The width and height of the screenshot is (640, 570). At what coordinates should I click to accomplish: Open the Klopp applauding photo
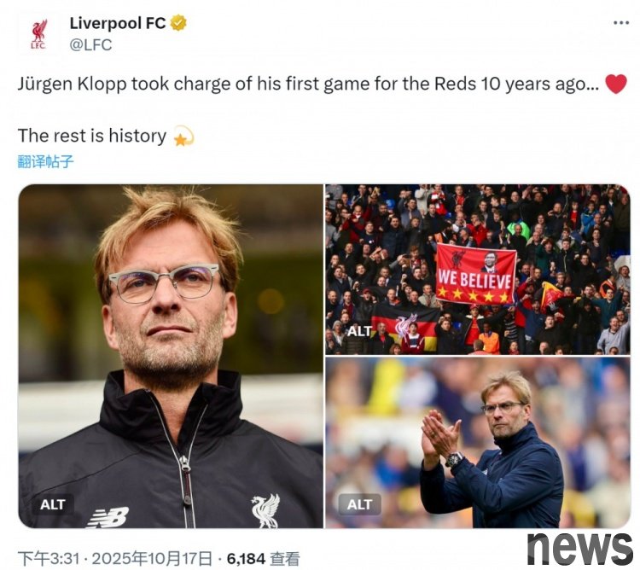pos(478,443)
